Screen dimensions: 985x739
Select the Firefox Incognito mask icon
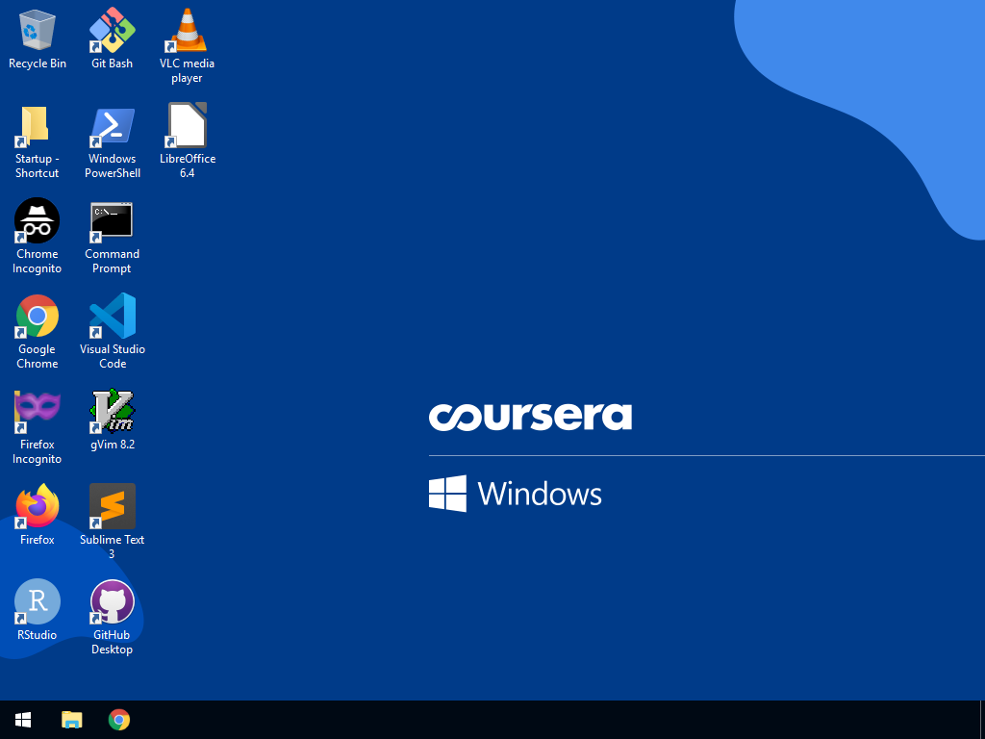click(x=38, y=411)
